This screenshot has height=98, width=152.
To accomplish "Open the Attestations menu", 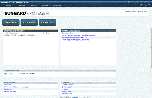I will click(x=57, y=5).
